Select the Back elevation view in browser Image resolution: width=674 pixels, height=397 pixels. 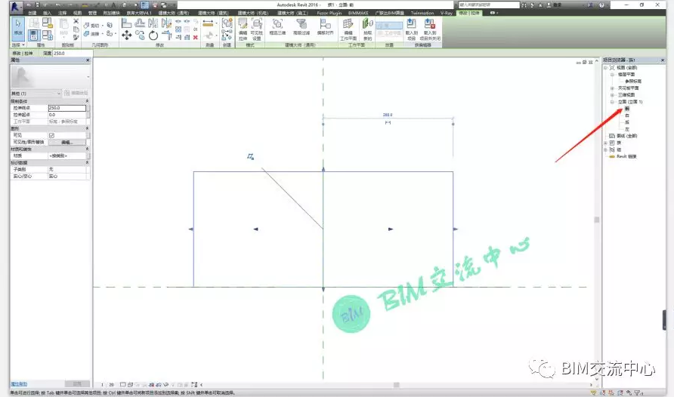tap(626, 122)
